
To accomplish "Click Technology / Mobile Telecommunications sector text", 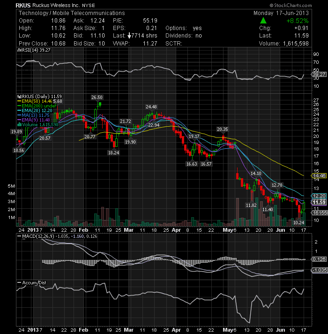I will click(x=72, y=13).
